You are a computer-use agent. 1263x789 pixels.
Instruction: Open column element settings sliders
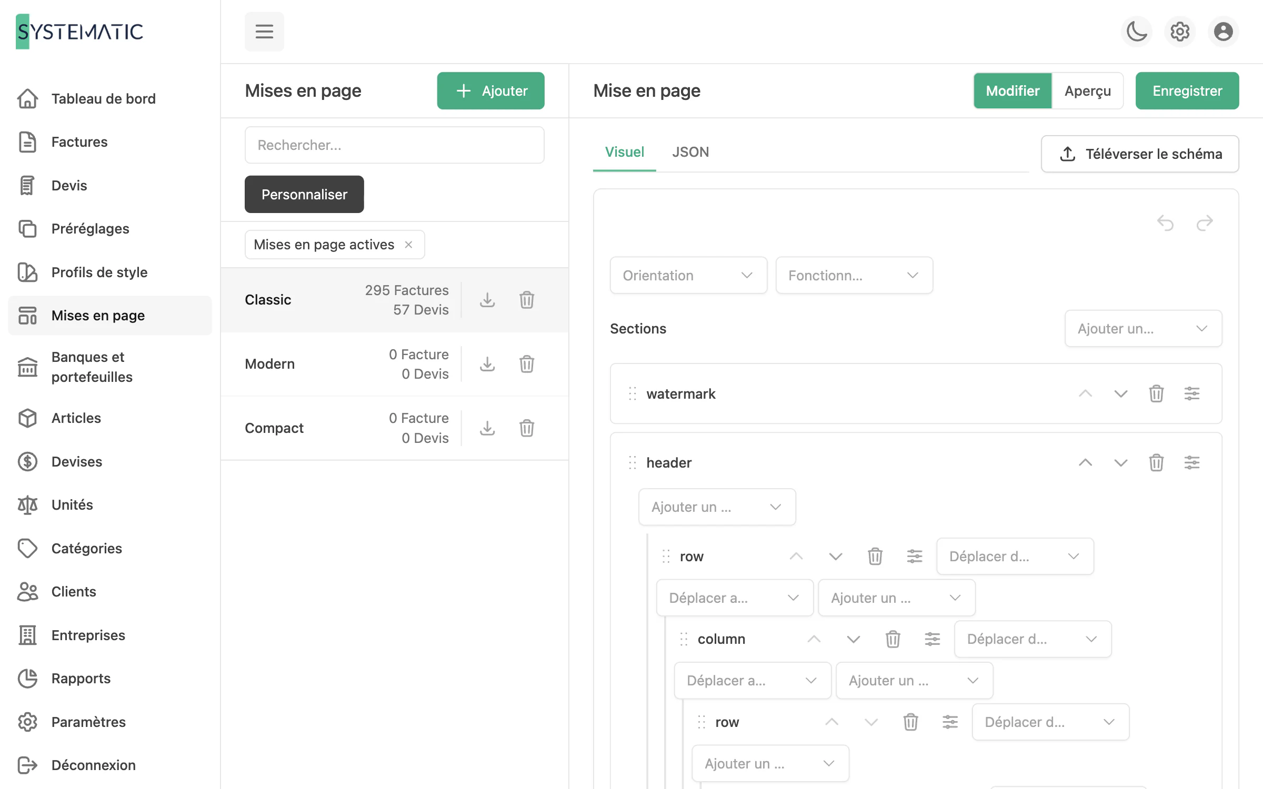point(933,639)
